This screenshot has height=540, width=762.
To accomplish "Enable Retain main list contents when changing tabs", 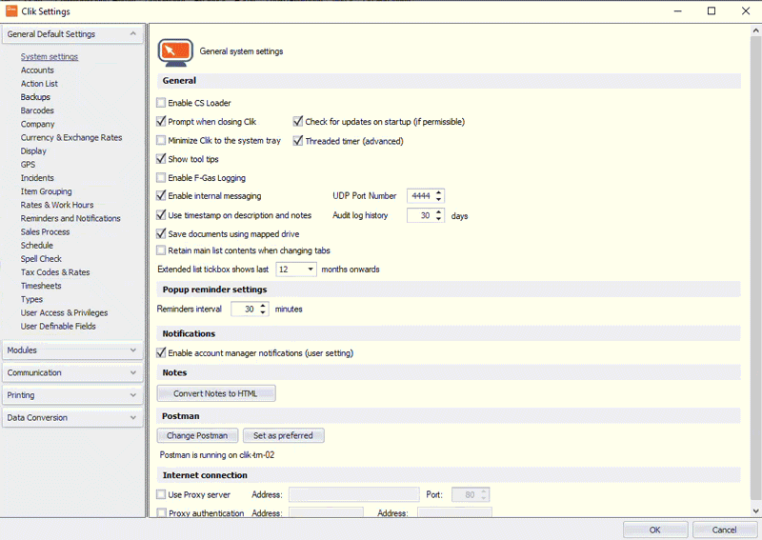I will (x=161, y=250).
